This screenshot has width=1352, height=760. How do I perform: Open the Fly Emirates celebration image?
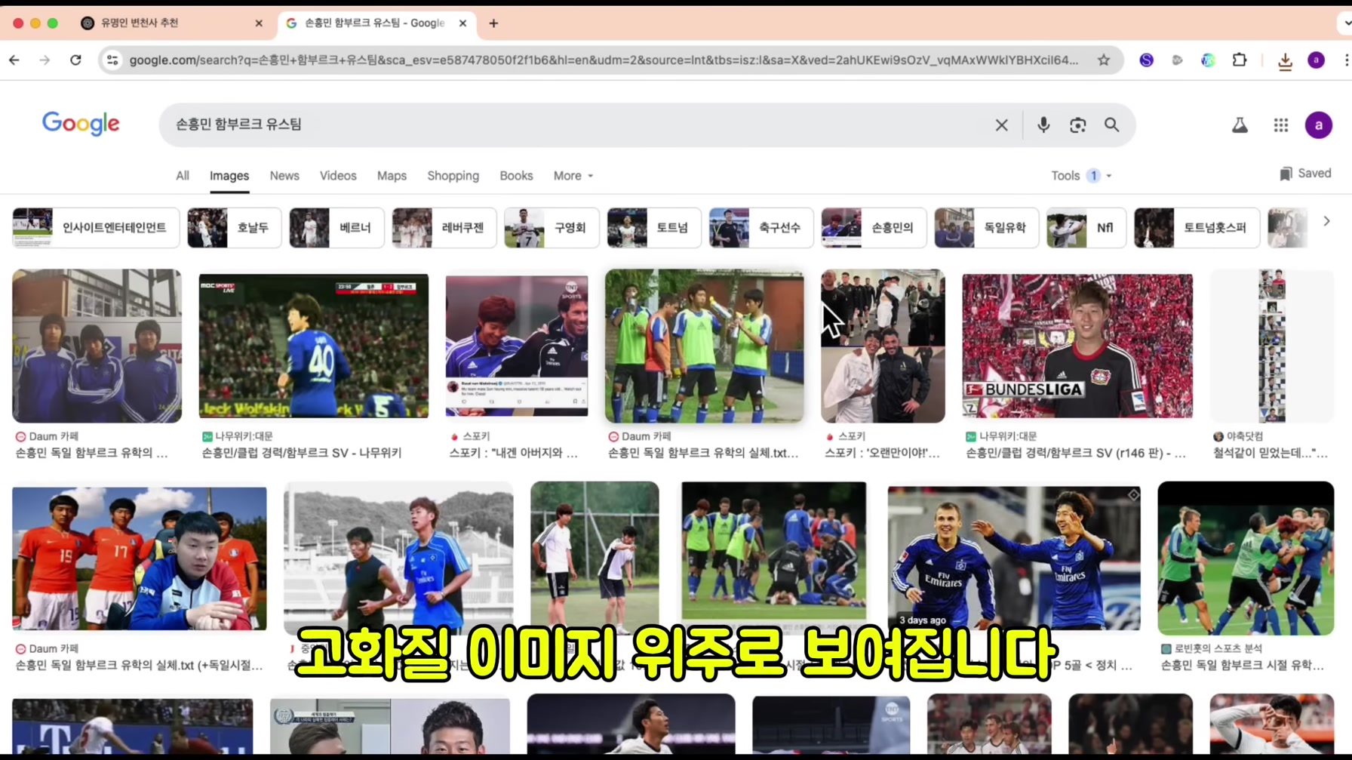[1014, 558]
